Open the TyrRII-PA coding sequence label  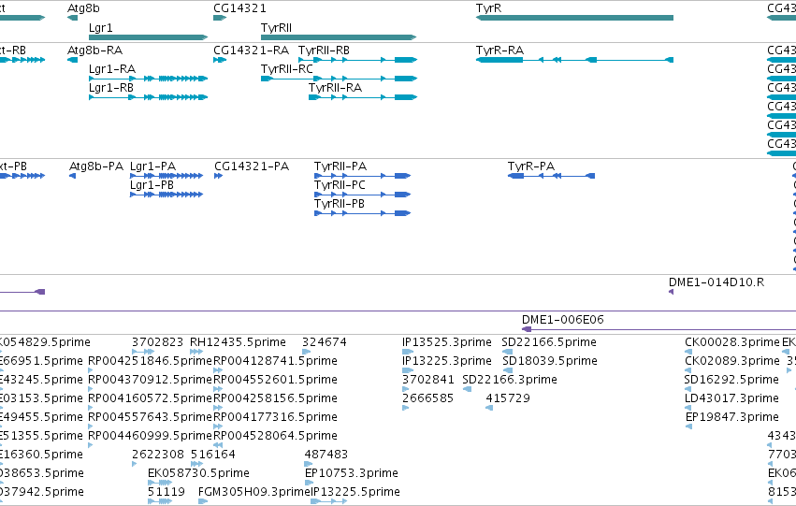coord(340,166)
